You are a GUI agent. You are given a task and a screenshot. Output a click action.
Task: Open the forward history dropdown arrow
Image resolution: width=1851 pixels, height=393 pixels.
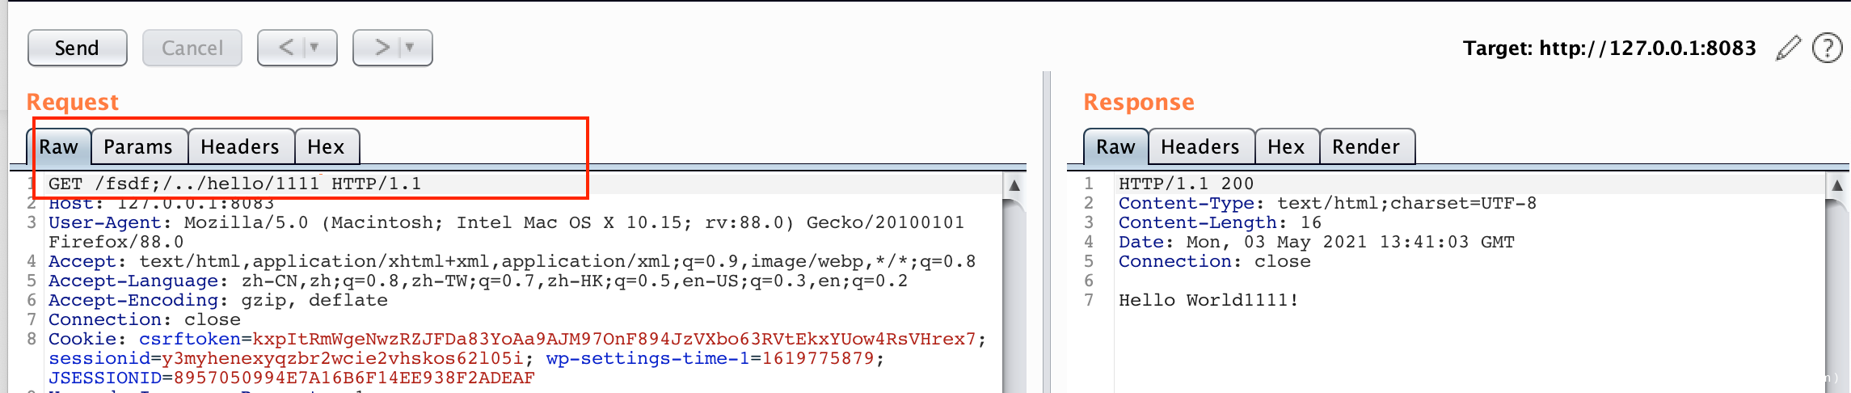point(411,48)
